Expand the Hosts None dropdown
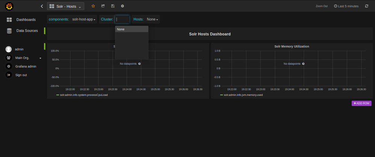Screen dimensions: 375x157 (x=152, y=20)
